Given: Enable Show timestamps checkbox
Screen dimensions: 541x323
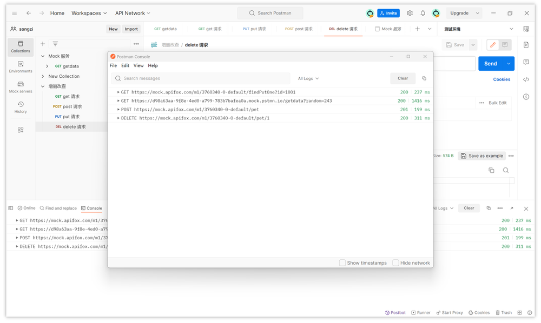Looking at the screenshot, I should [x=342, y=263].
